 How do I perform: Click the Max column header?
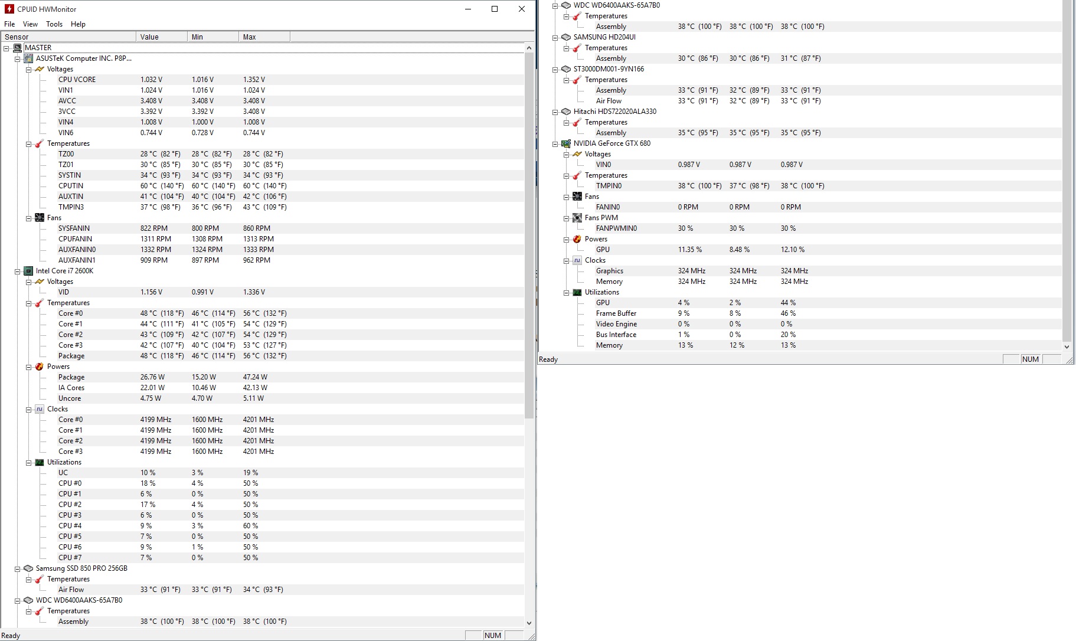coord(264,37)
